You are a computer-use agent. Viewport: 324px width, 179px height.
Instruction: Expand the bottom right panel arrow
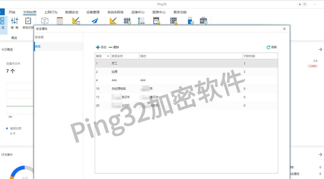coord(320,155)
